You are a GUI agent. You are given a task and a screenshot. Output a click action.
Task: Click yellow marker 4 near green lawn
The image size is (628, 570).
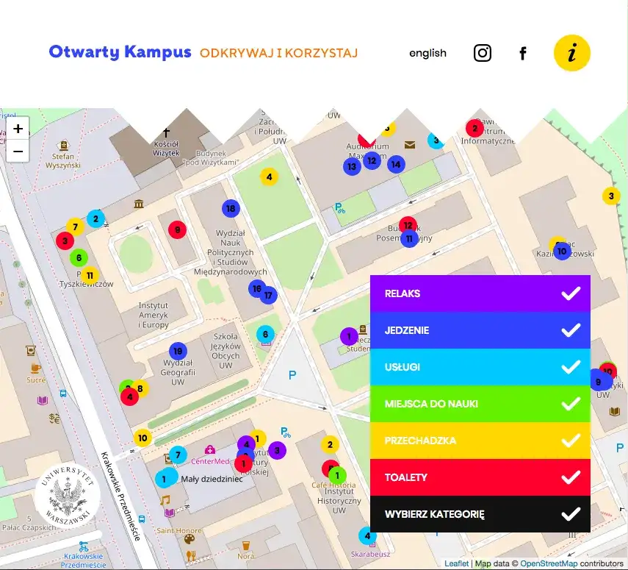tap(269, 177)
